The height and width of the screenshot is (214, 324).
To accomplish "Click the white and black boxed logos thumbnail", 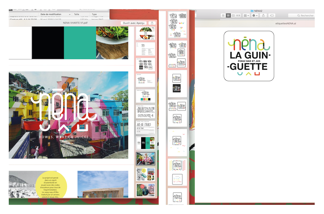I will (x=177, y=84).
